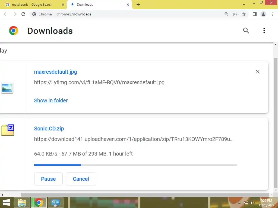Click the i.ytimg.com source URL
The width and height of the screenshot is (278, 208).
coord(99,82)
